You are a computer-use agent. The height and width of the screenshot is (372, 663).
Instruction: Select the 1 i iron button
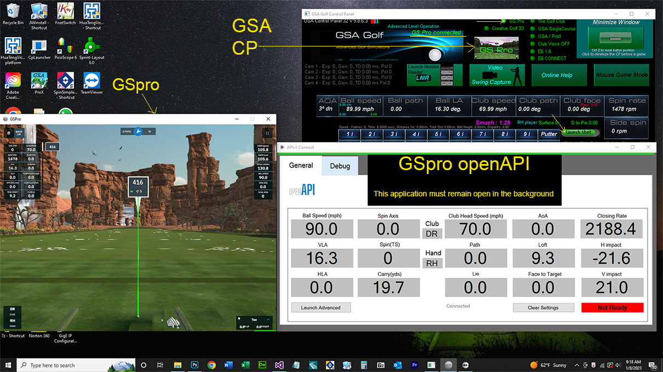coord(350,134)
